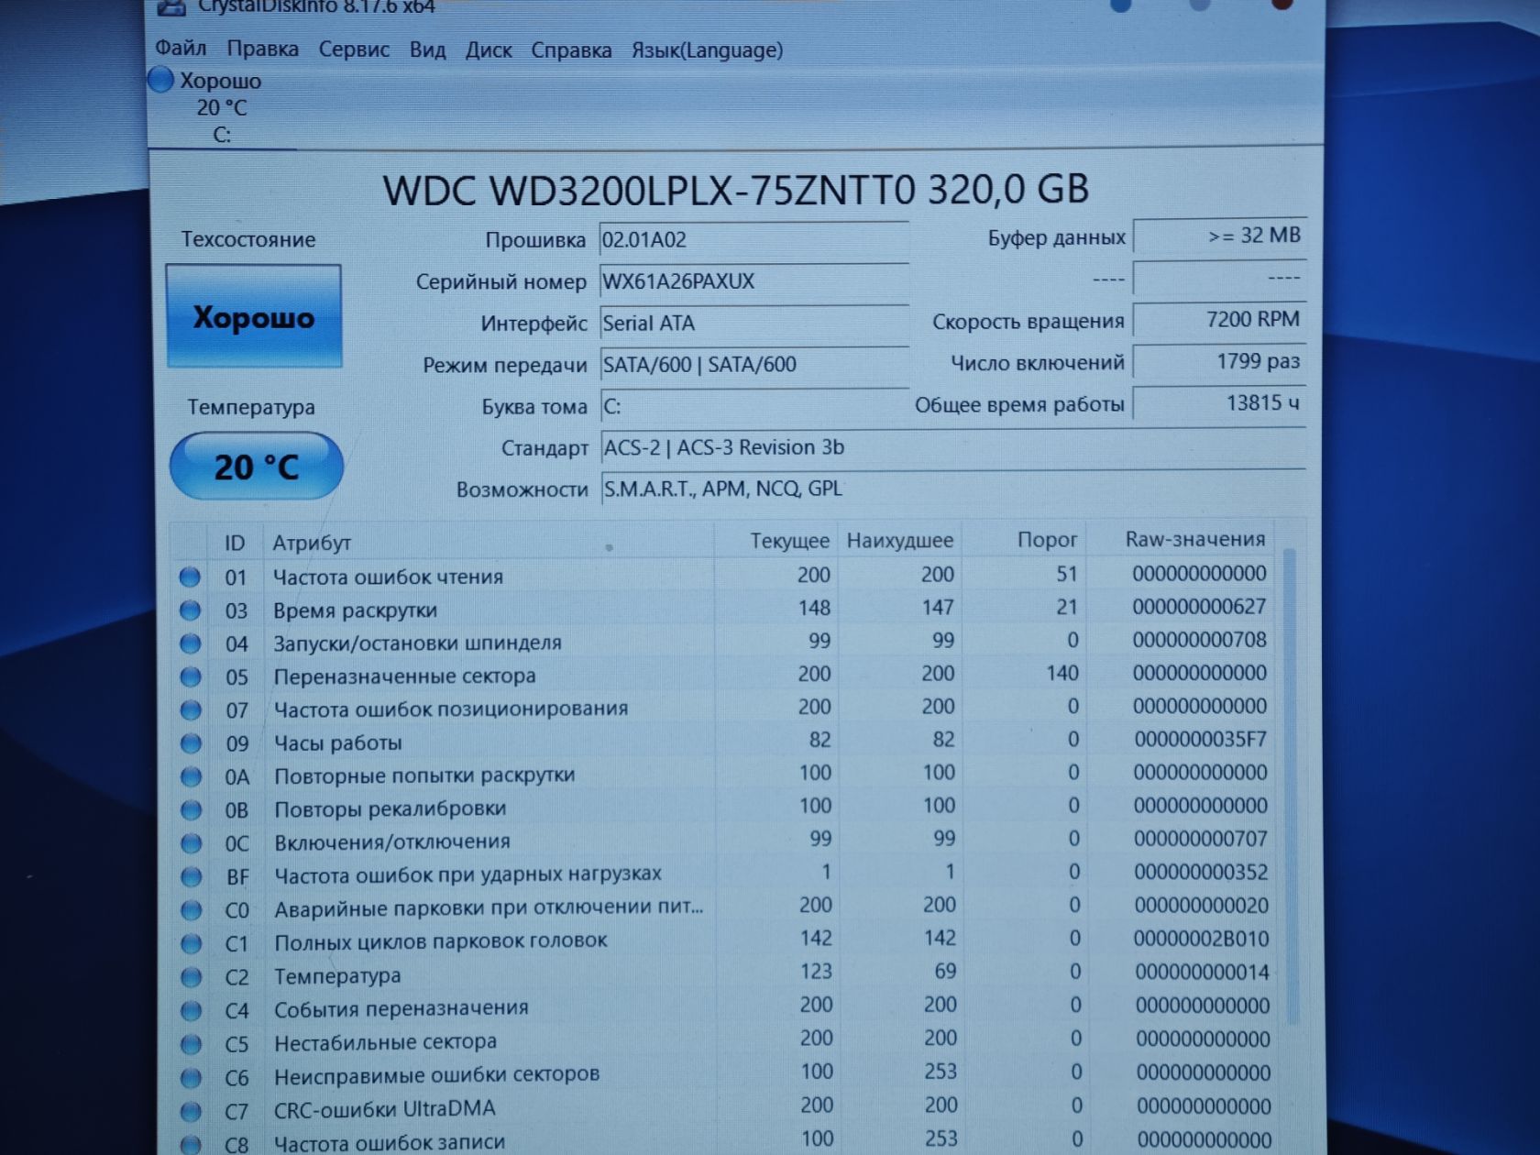Click the Прошивка field 02.01A02
The image size is (1540, 1155).
click(x=753, y=239)
